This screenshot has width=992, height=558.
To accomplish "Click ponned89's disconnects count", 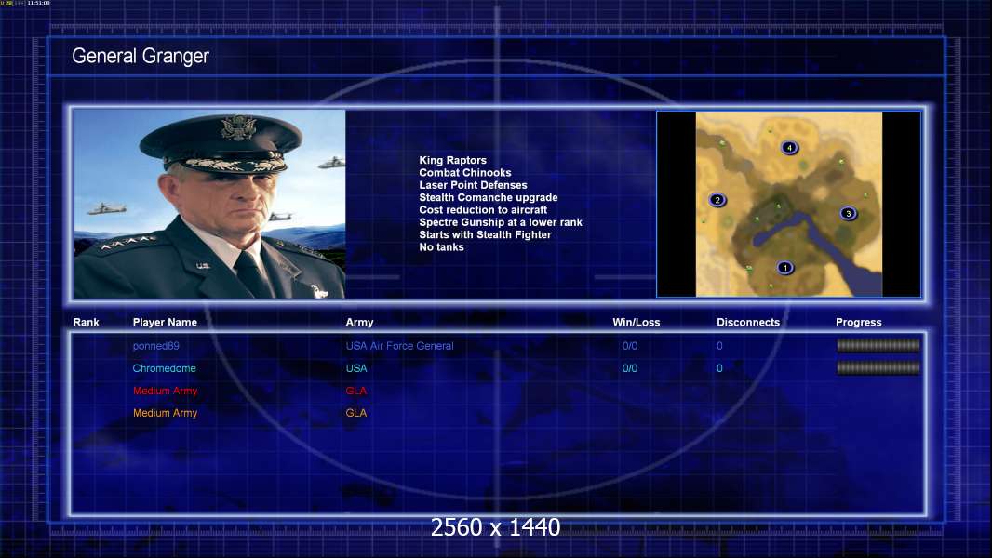I will click(719, 346).
